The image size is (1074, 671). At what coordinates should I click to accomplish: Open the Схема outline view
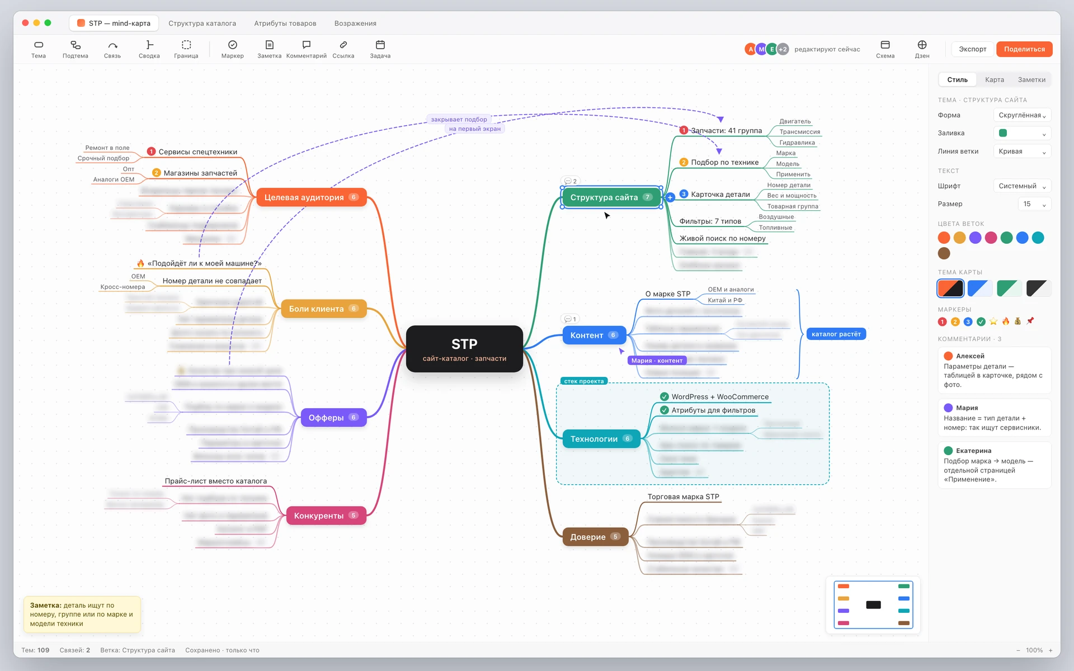(885, 49)
